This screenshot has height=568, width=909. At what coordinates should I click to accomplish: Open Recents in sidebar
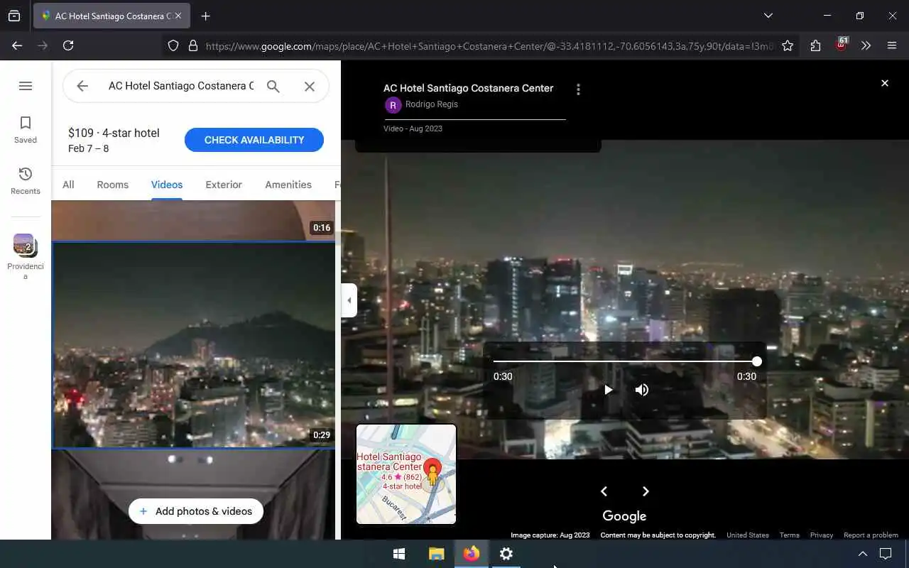(x=26, y=181)
